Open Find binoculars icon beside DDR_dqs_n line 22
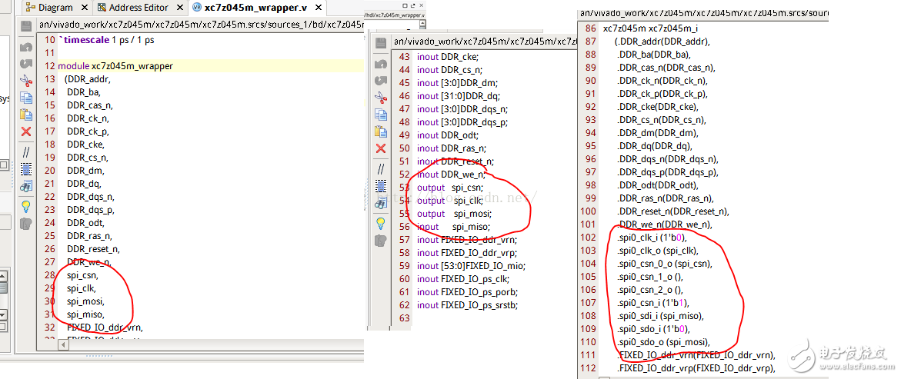Image resolution: width=901 pixels, height=379 pixels. point(26,187)
